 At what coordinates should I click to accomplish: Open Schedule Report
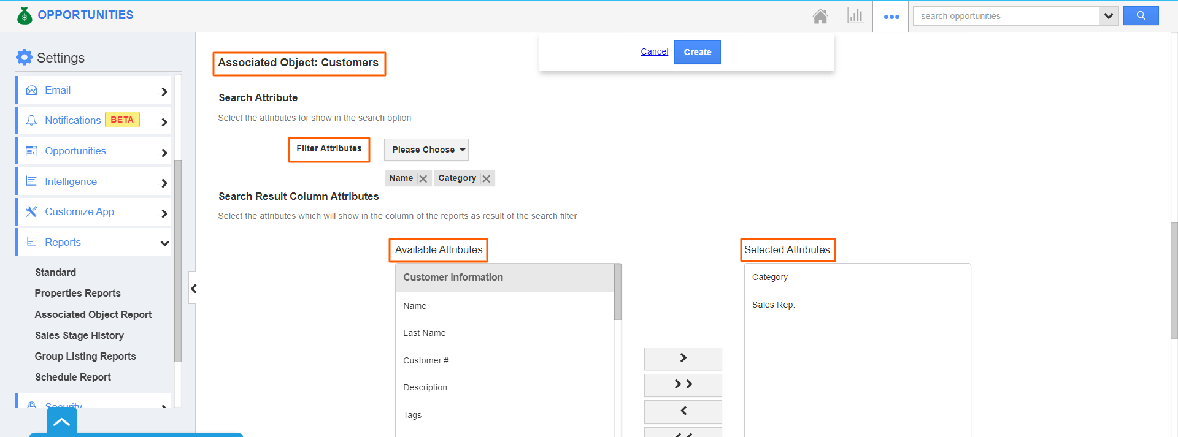pos(73,377)
